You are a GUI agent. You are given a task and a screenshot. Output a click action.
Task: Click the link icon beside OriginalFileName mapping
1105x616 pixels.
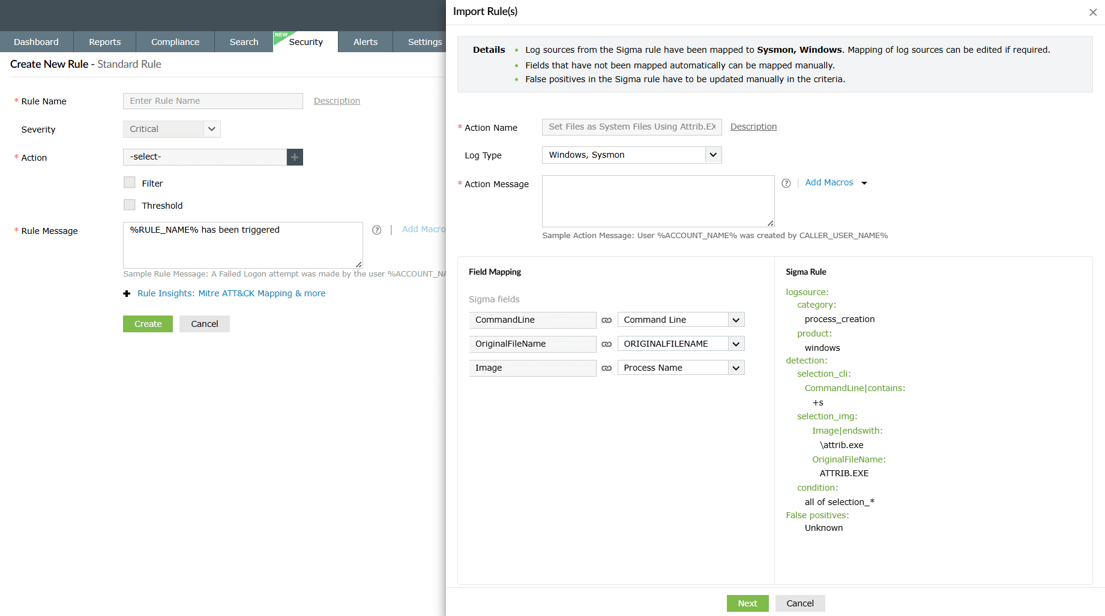[x=607, y=344]
